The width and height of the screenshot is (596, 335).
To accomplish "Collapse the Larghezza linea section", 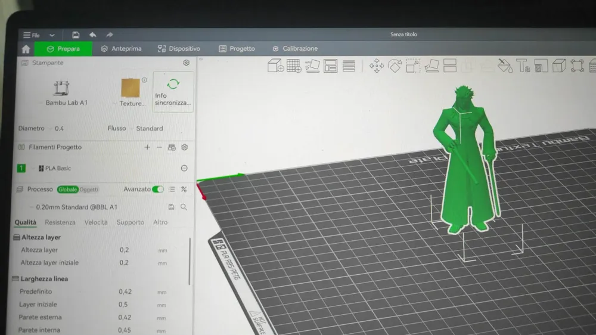I will [x=40, y=279].
